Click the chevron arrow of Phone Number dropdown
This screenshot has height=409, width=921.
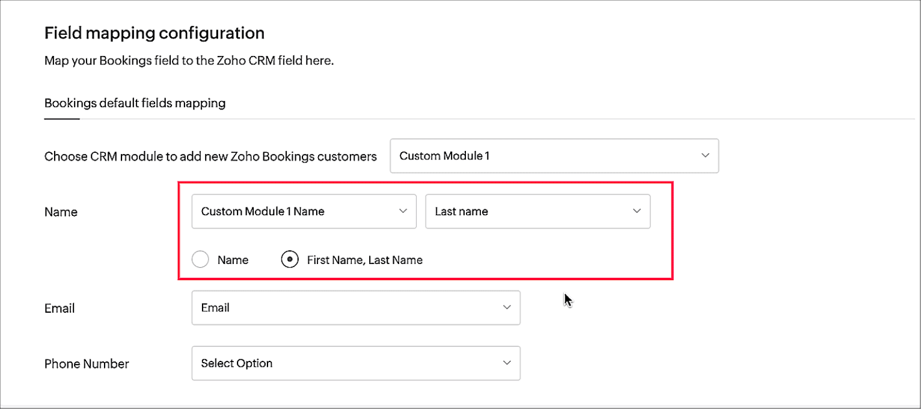(x=507, y=363)
